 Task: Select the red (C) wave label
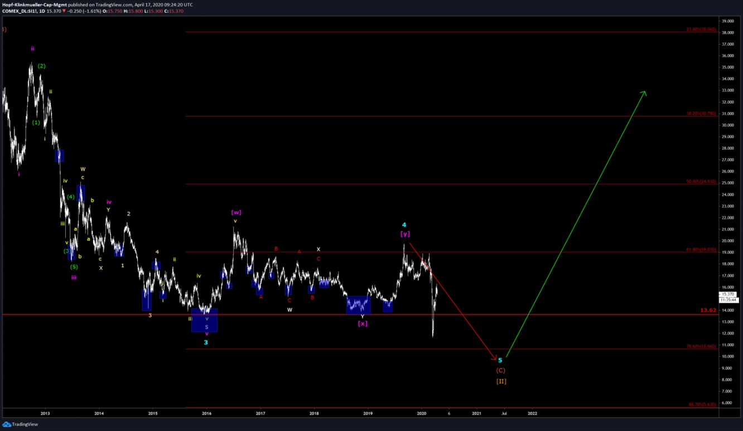click(500, 370)
